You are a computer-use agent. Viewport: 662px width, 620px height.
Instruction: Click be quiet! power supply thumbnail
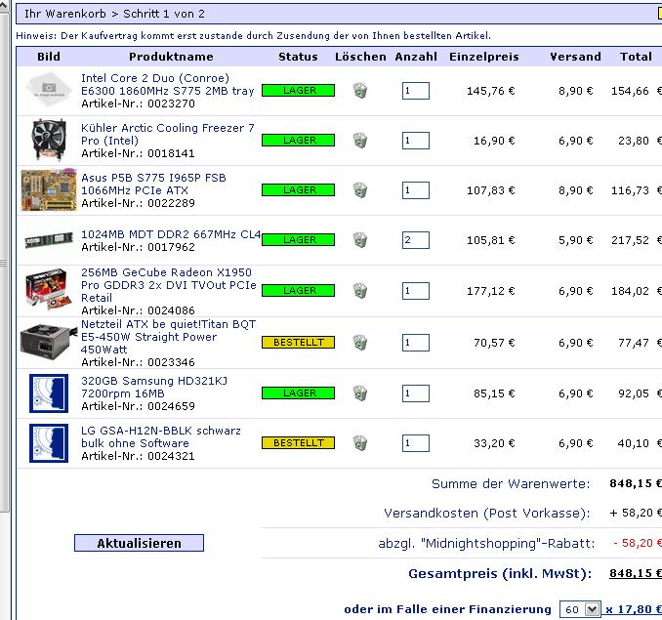coord(47,342)
